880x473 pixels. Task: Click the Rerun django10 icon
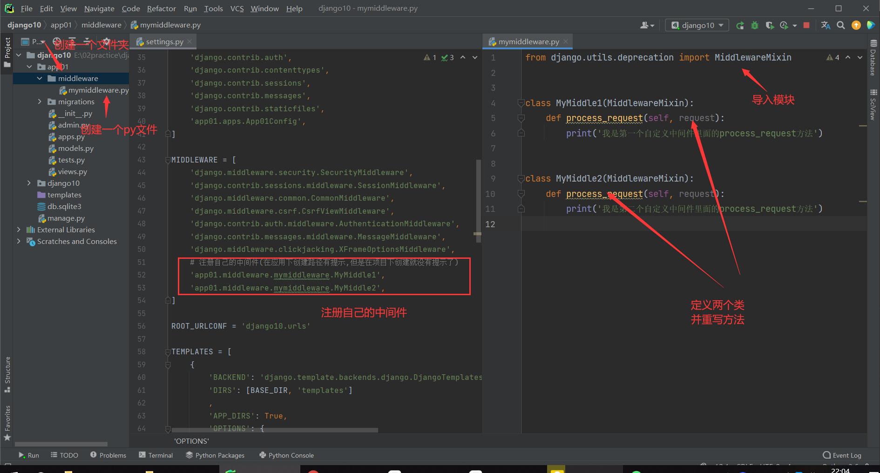coord(740,25)
